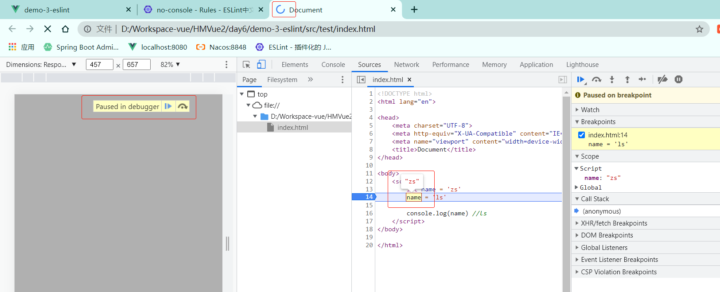This screenshot has height=292, width=720.
Task: Open the browser home page
Action: click(65, 29)
